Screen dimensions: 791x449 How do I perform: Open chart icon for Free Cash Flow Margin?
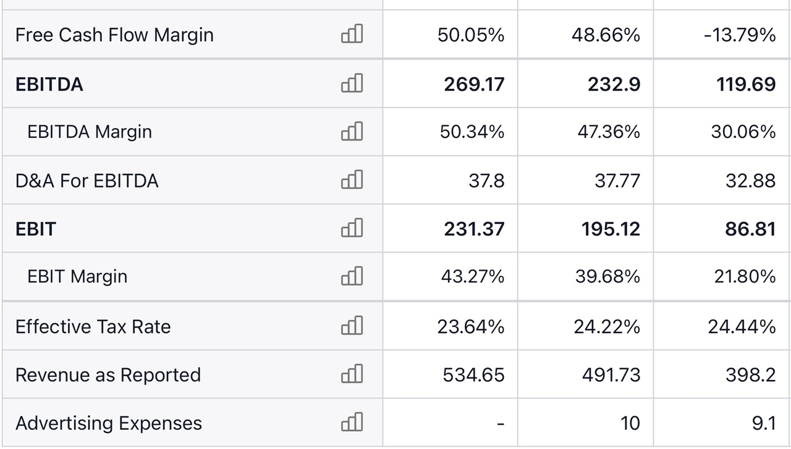click(x=352, y=35)
